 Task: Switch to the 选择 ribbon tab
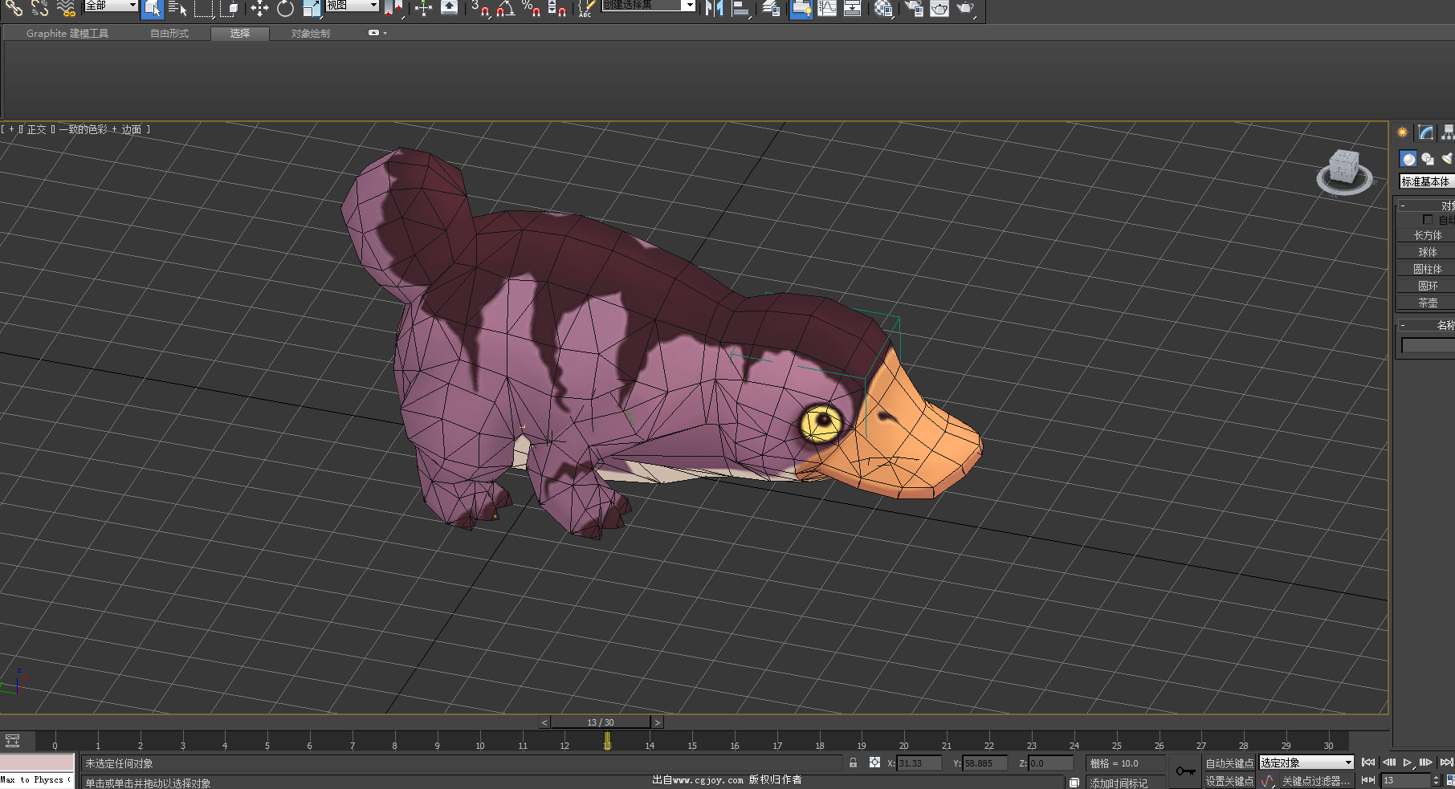(240, 34)
